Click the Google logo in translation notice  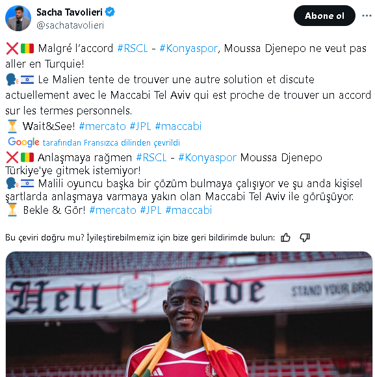coord(23,142)
